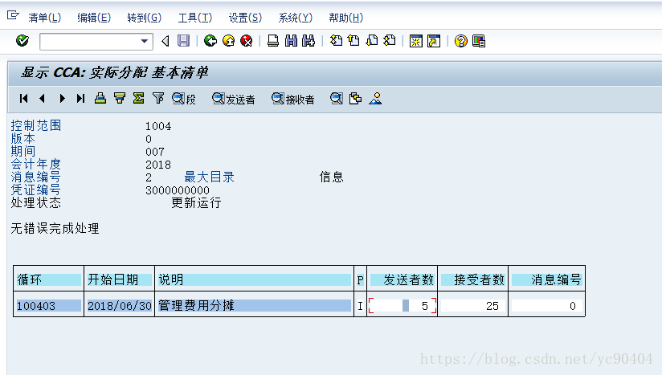Screen dimensions: 662x375
Task: Jump to last list column icon
Action: click(x=80, y=98)
